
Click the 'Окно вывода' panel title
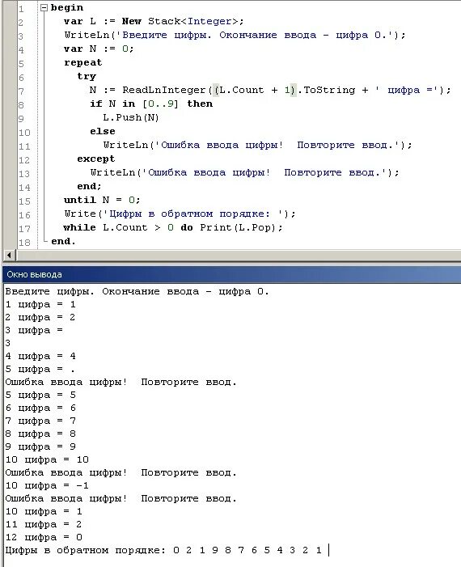[34, 274]
